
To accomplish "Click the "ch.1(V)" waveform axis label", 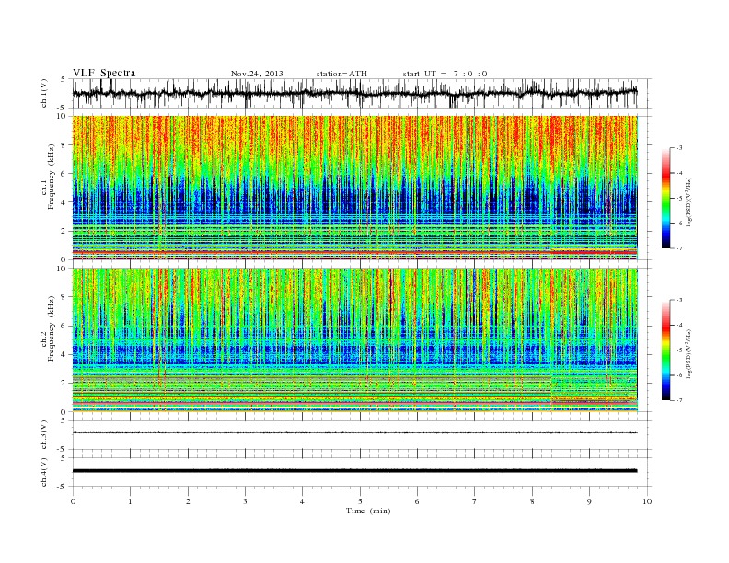I will tap(44, 95).
